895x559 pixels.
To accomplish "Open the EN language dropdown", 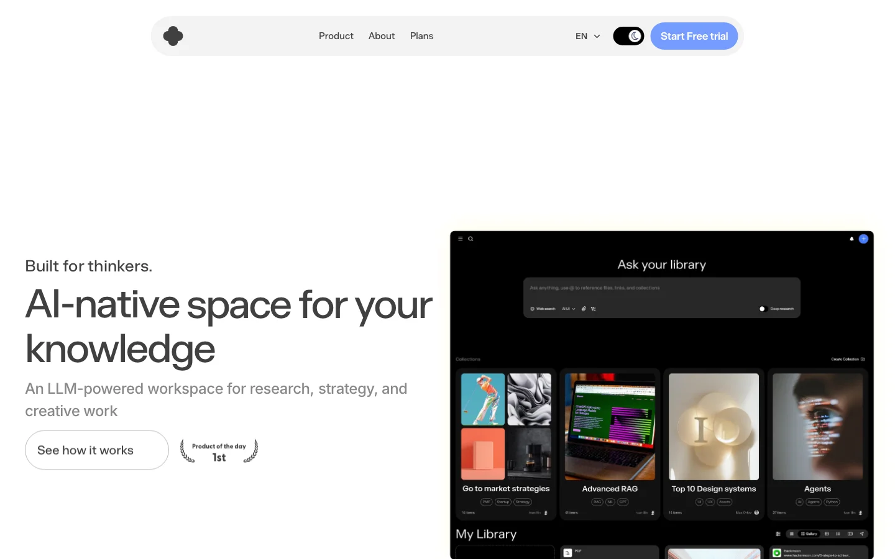I will click(x=587, y=36).
